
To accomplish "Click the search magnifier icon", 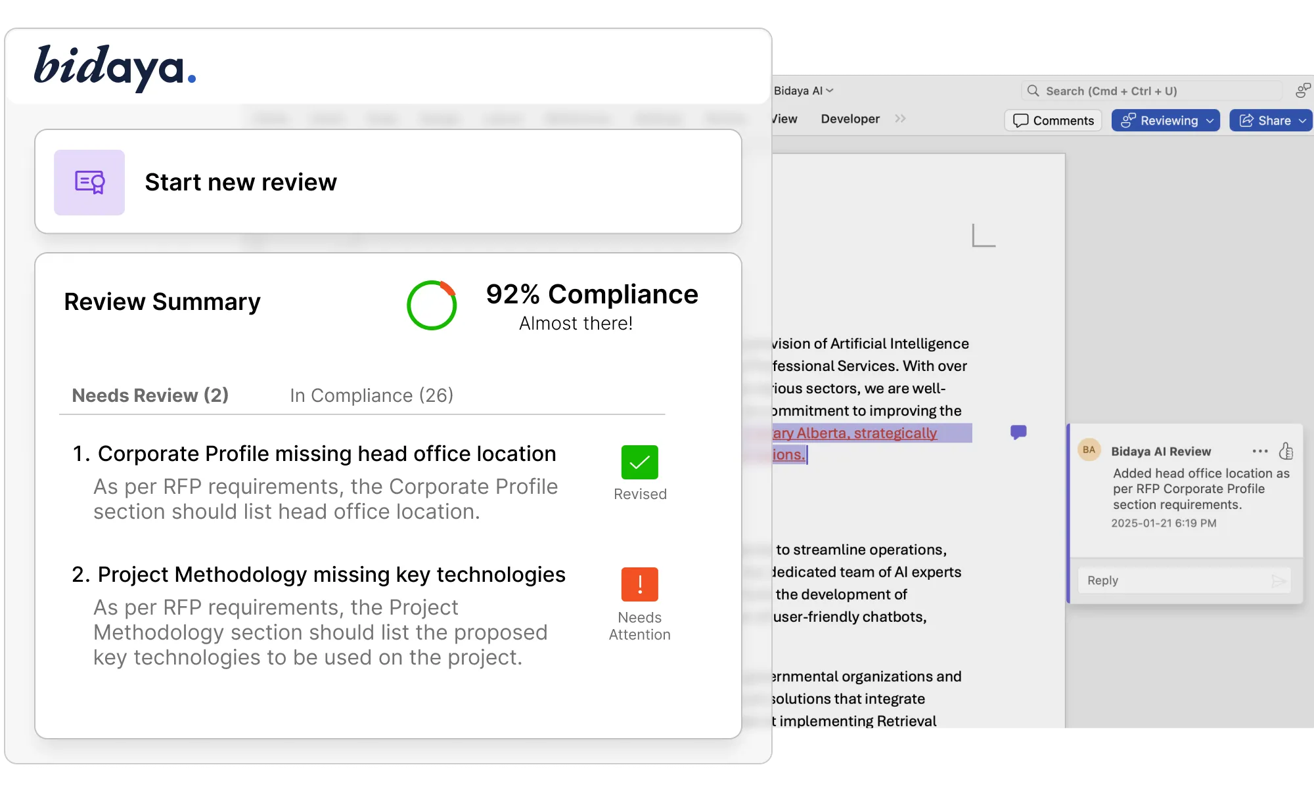I will pos(1033,91).
